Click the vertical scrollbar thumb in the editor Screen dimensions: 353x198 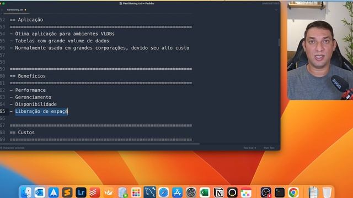(x=279, y=42)
